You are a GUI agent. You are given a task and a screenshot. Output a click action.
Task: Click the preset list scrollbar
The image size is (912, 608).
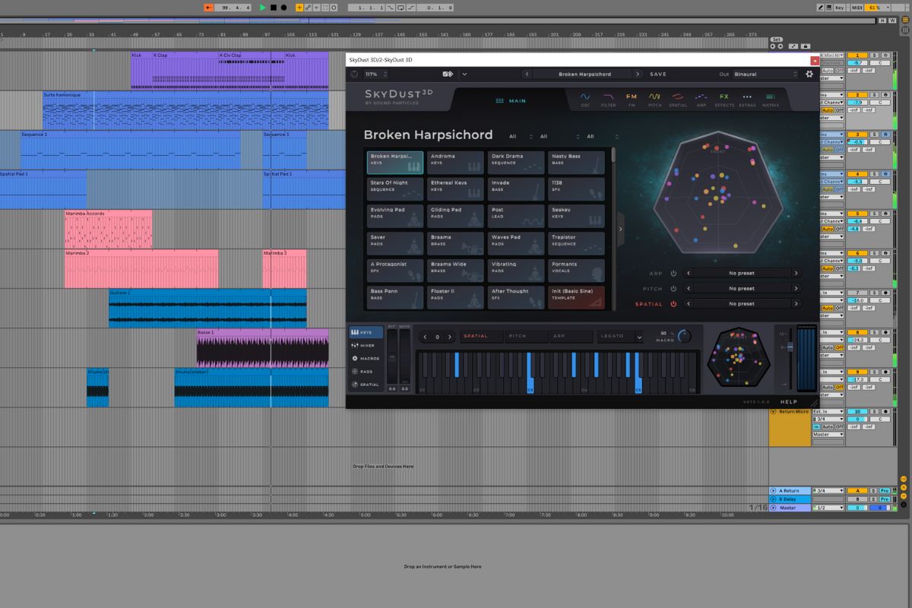click(x=613, y=155)
